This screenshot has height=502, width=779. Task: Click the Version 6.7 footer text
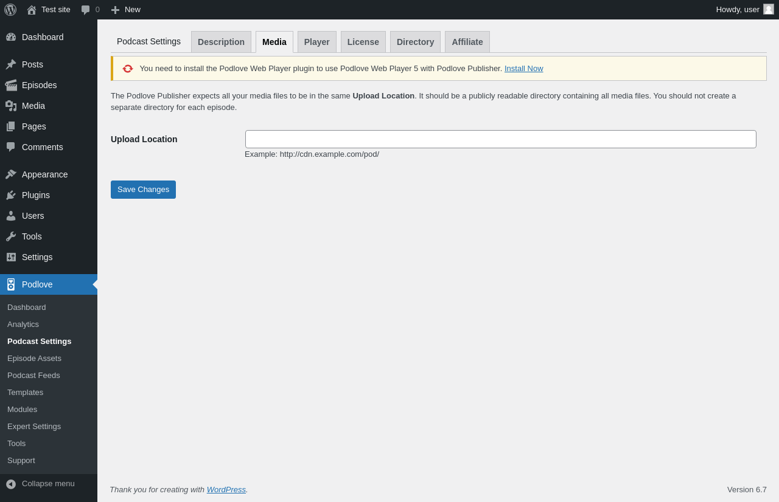click(x=747, y=489)
